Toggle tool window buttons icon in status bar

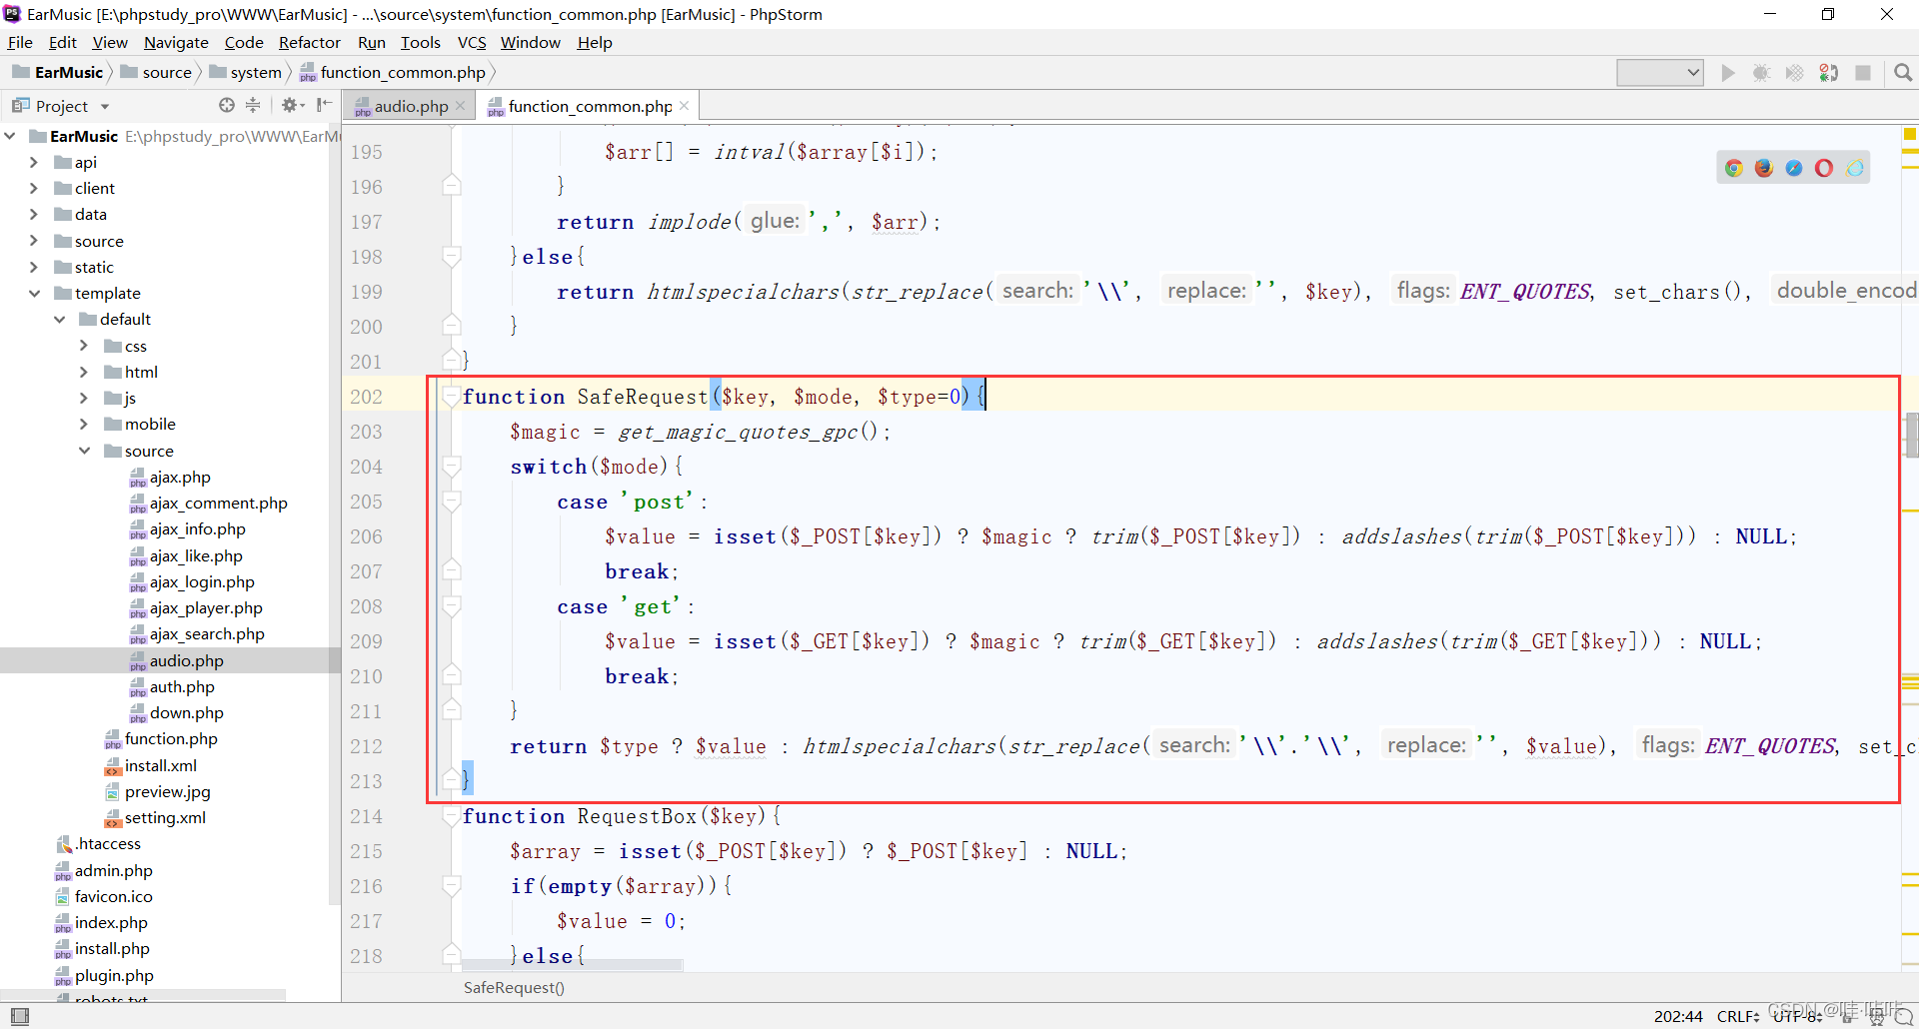(x=20, y=1016)
